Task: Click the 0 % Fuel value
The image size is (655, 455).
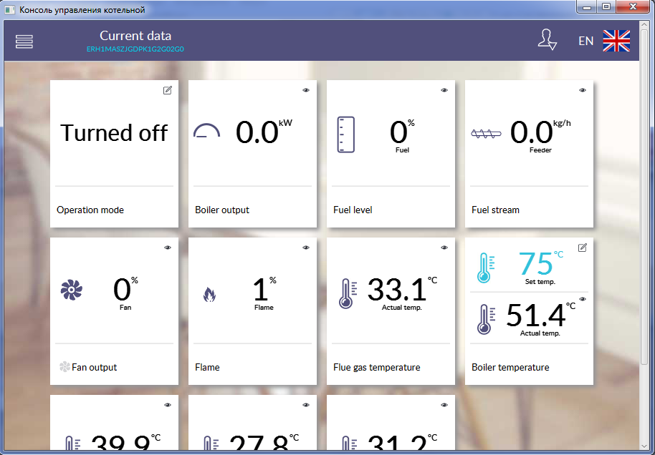Action: pyautogui.click(x=402, y=132)
